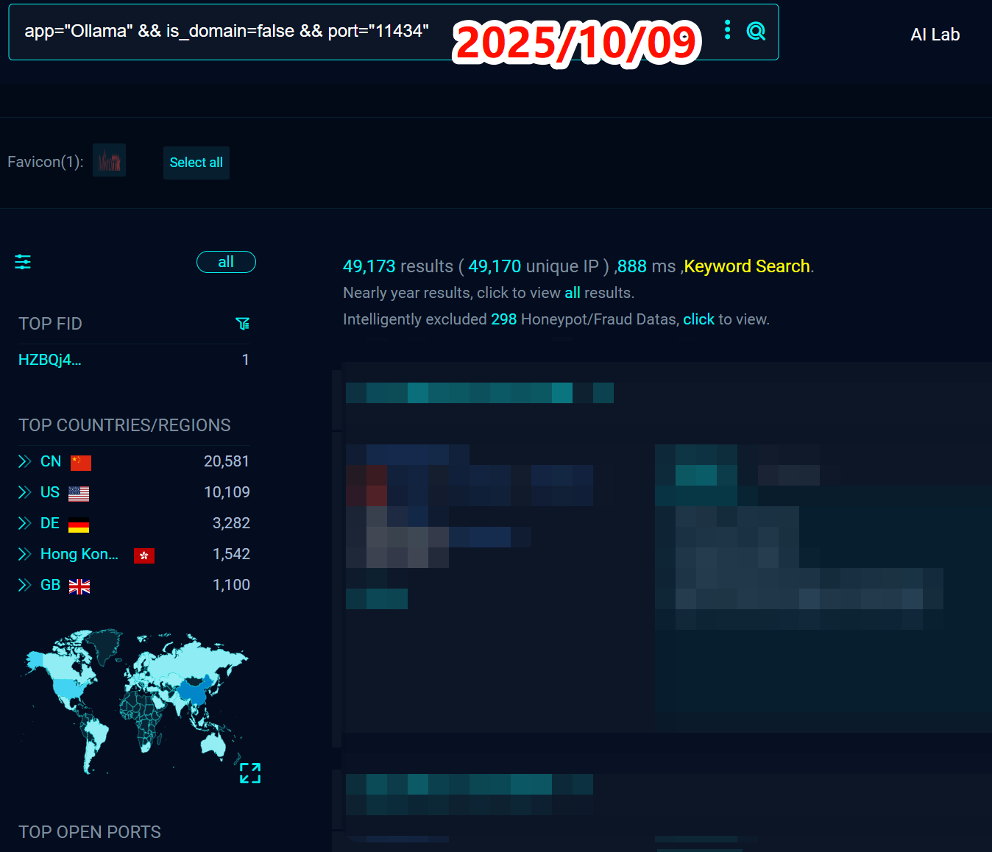Expand the US country chevron
The height and width of the screenshot is (852, 992).
coord(25,492)
